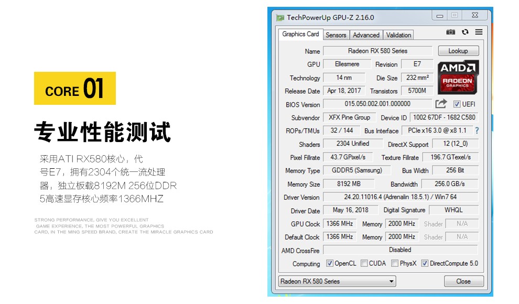Click the Default Clock row Shader N/A field
The image size is (519, 304).
pyautogui.click(x=462, y=237)
